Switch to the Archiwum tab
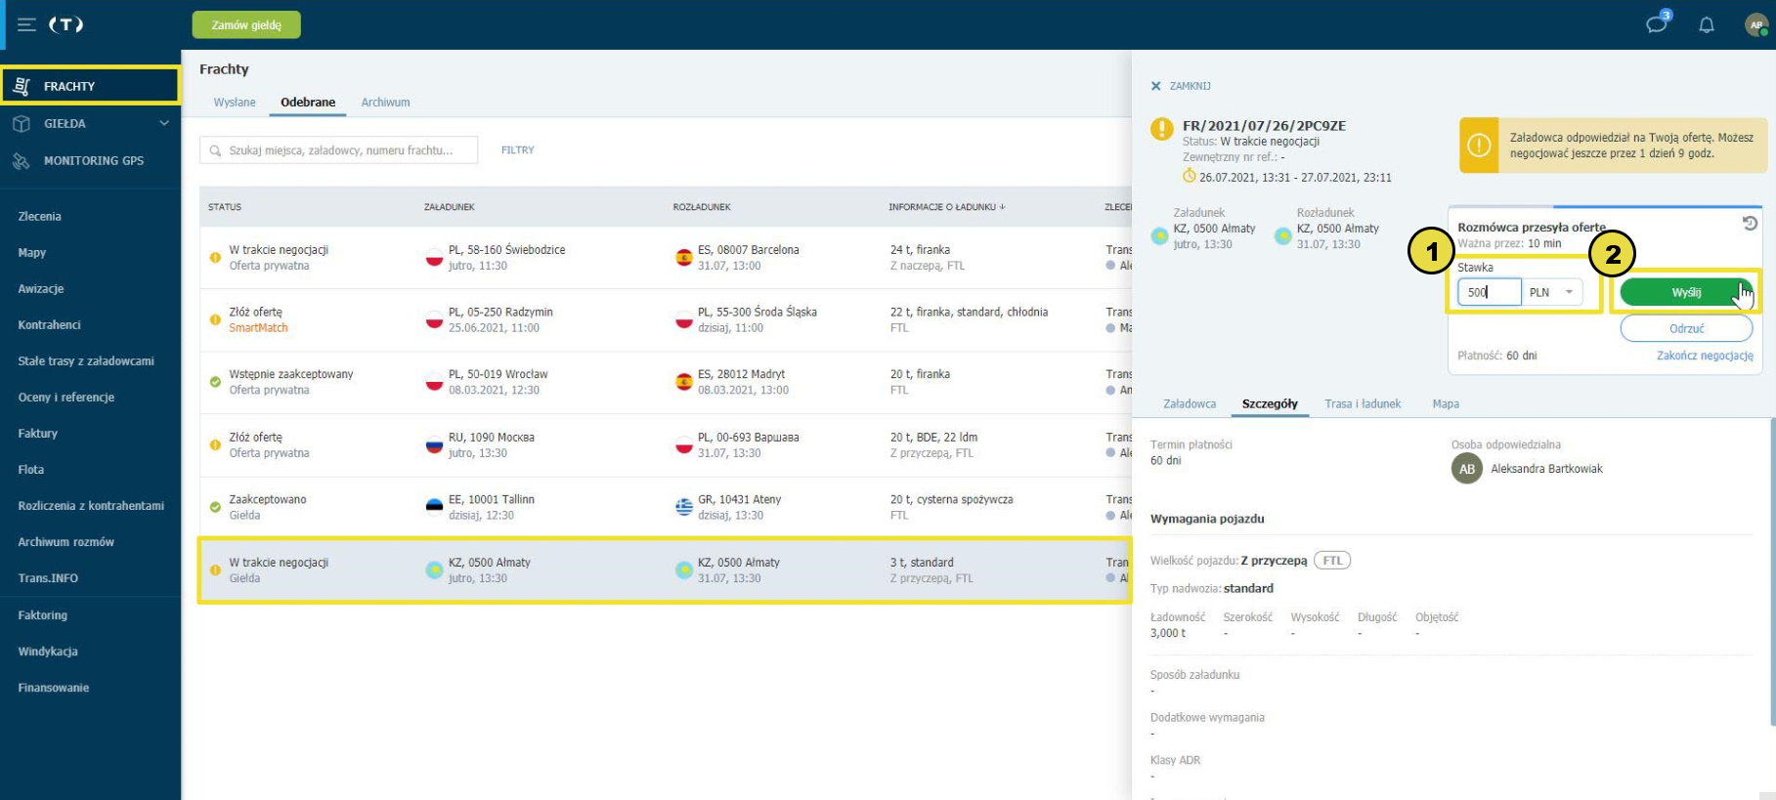The height and width of the screenshot is (800, 1776). (x=386, y=102)
